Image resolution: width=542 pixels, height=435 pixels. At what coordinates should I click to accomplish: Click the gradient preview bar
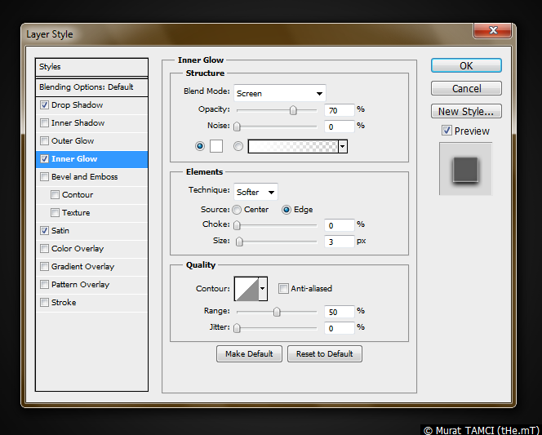pyautogui.click(x=293, y=146)
